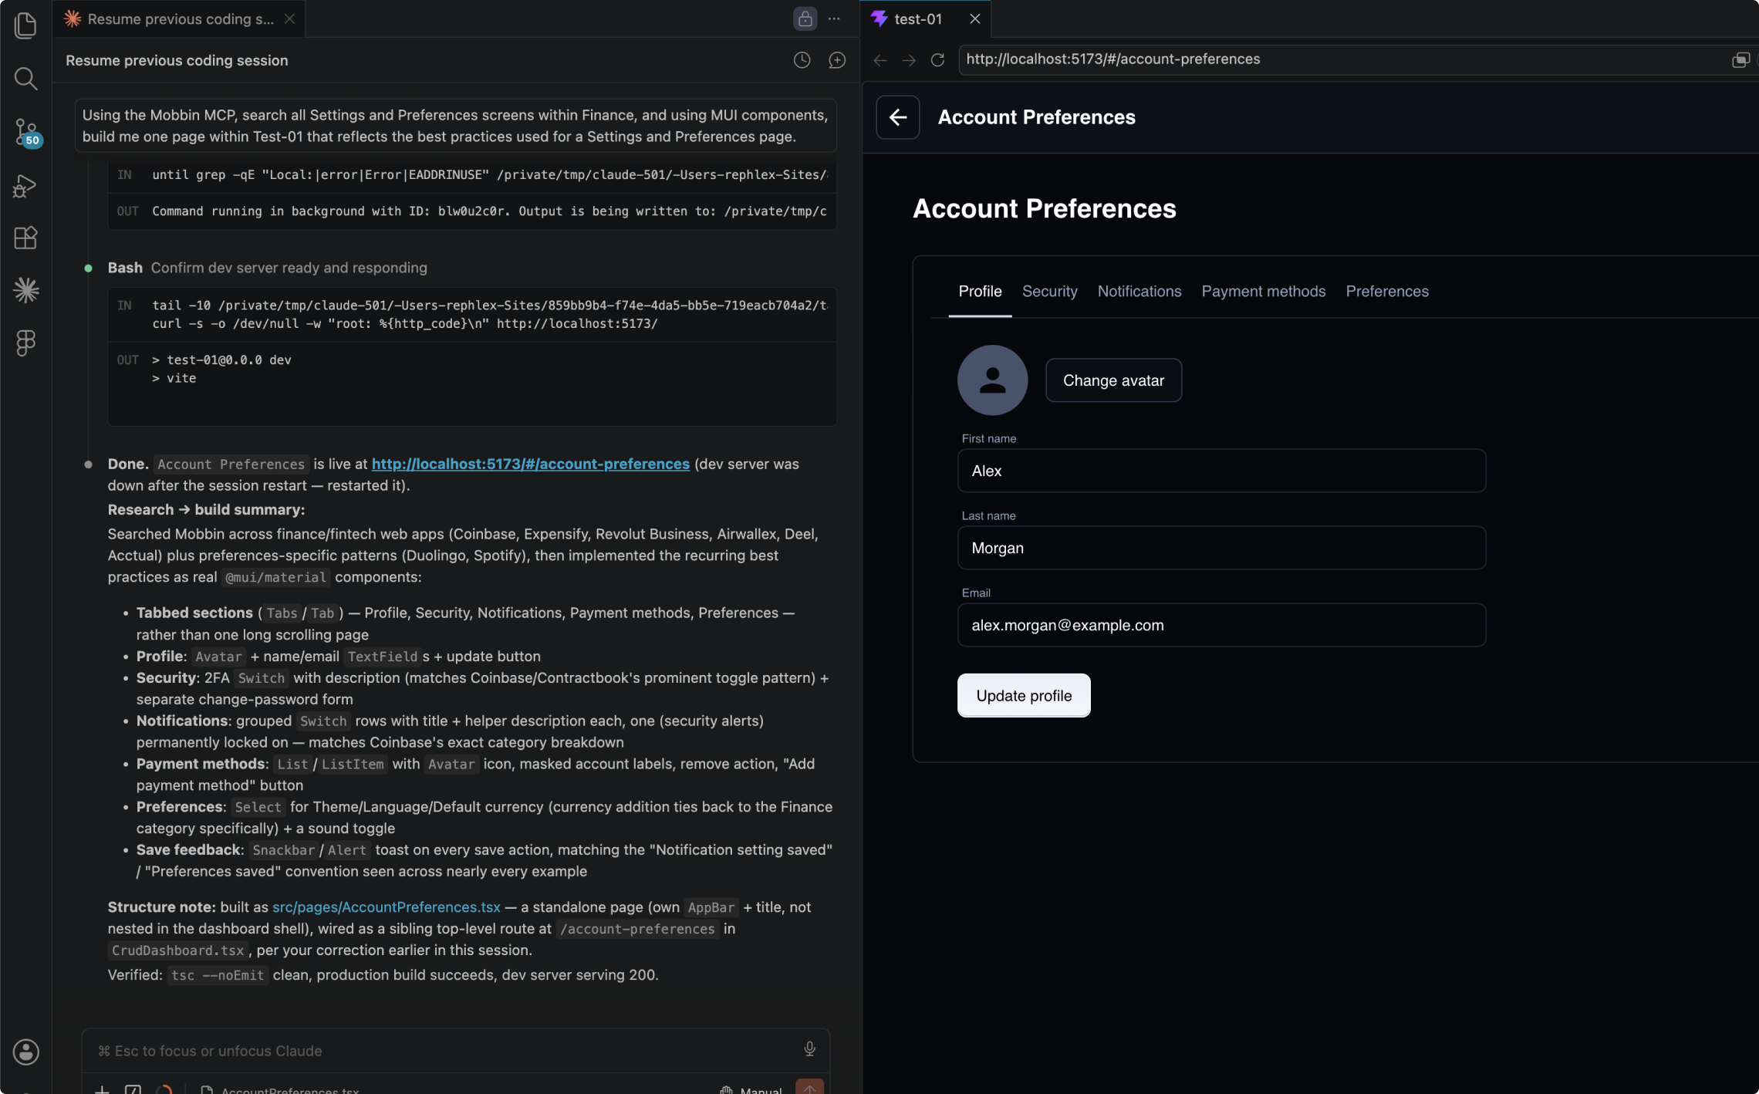
Task: Switch to the Preferences tab
Action: pyautogui.click(x=1387, y=292)
